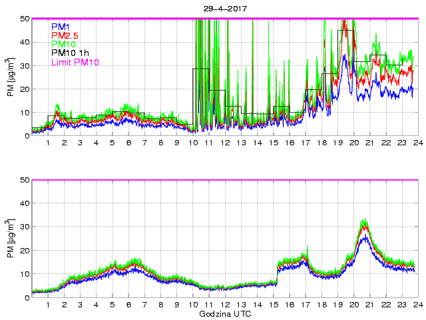This screenshot has width=426, height=320.
Task: Select the lower chart's PM y-axis label
Action: pos(11,239)
